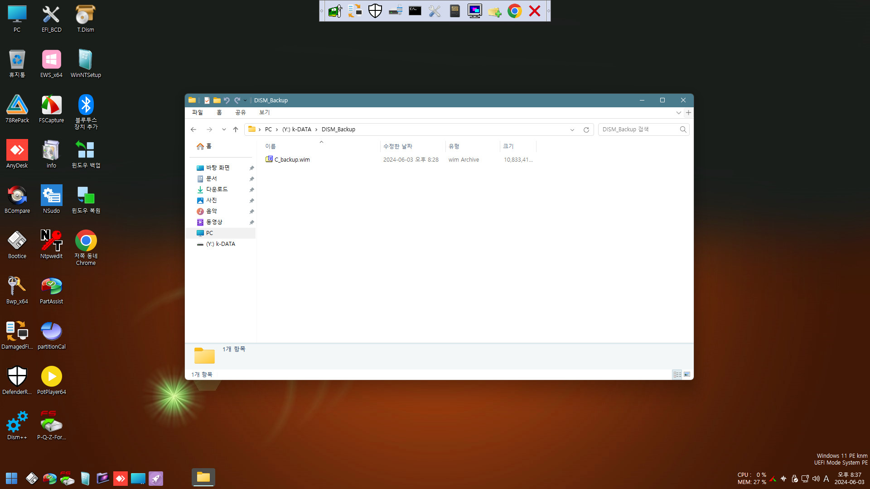
Task: Open the EFI_BCD desktop icon
Action: pos(51,19)
